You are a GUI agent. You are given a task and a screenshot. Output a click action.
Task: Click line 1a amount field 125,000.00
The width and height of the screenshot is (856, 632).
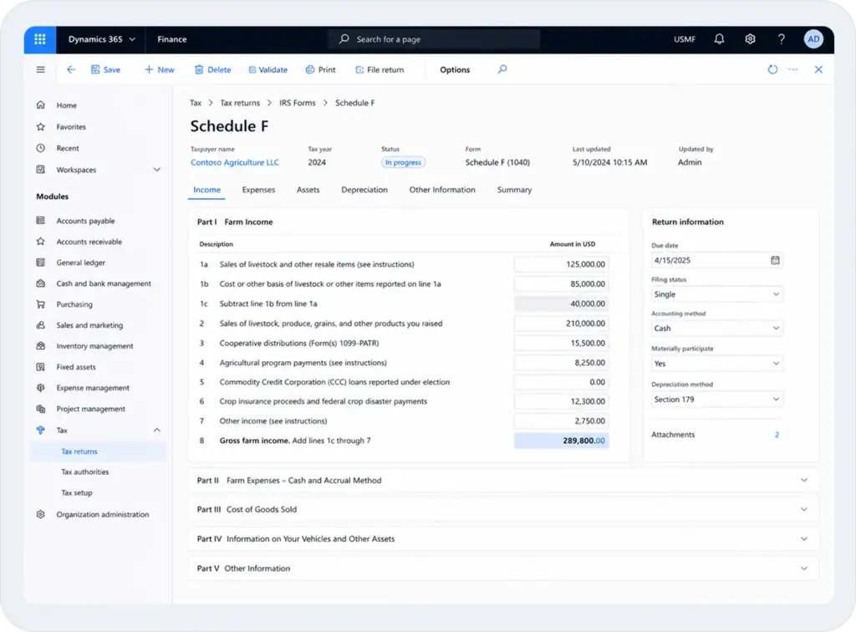(561, 264)
